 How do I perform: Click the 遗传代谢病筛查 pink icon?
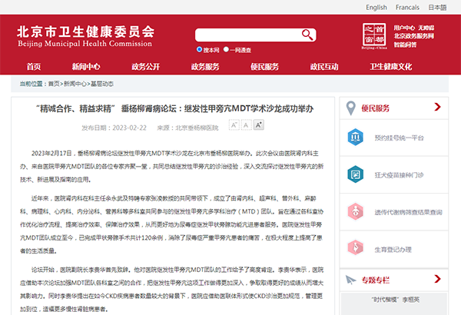pos(357,212)
